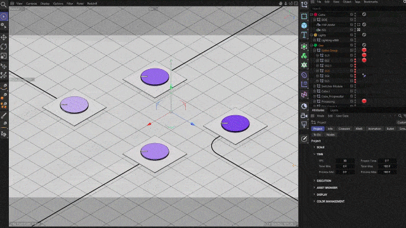Expand the COLOR MANAGEMENT section
406x228 pixels.
pyautogui.click(x=331, y=201)
